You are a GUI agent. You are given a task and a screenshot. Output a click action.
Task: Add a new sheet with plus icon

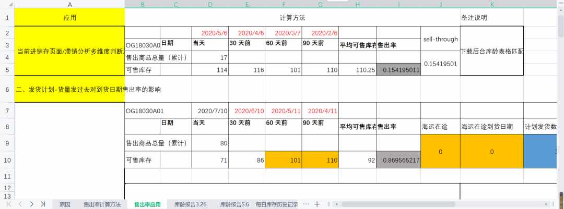coord(317,204)
